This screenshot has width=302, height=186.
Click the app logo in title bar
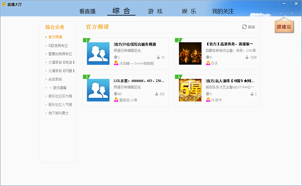pos(4,4)
